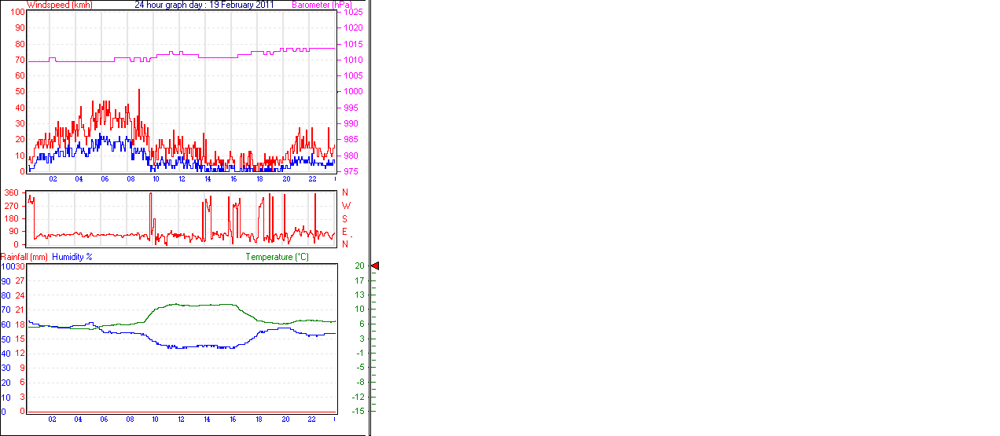The image size is (1000, 436).
Task: Click the tallest red wind gust spike
Action: click(139, 90)
